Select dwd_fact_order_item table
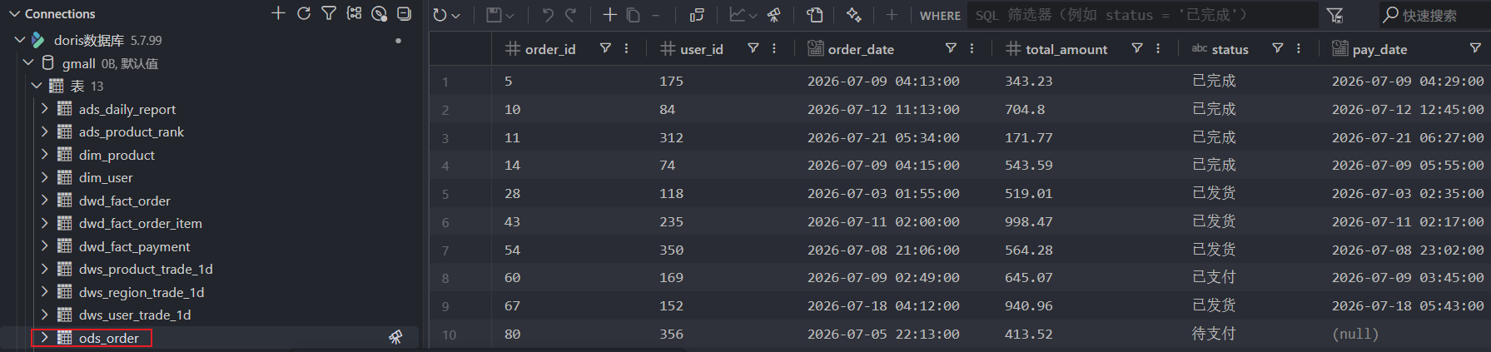The image size is (1491, 352). tap(141, 223)
